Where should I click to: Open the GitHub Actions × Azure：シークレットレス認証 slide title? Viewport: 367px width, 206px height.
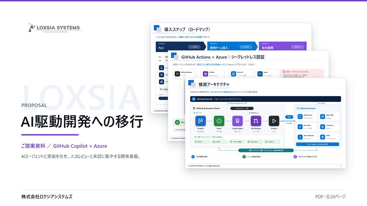coord(223,57)
